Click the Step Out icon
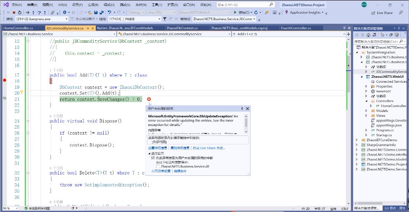This screenshot has height=212, width=409. pos(45,12)
